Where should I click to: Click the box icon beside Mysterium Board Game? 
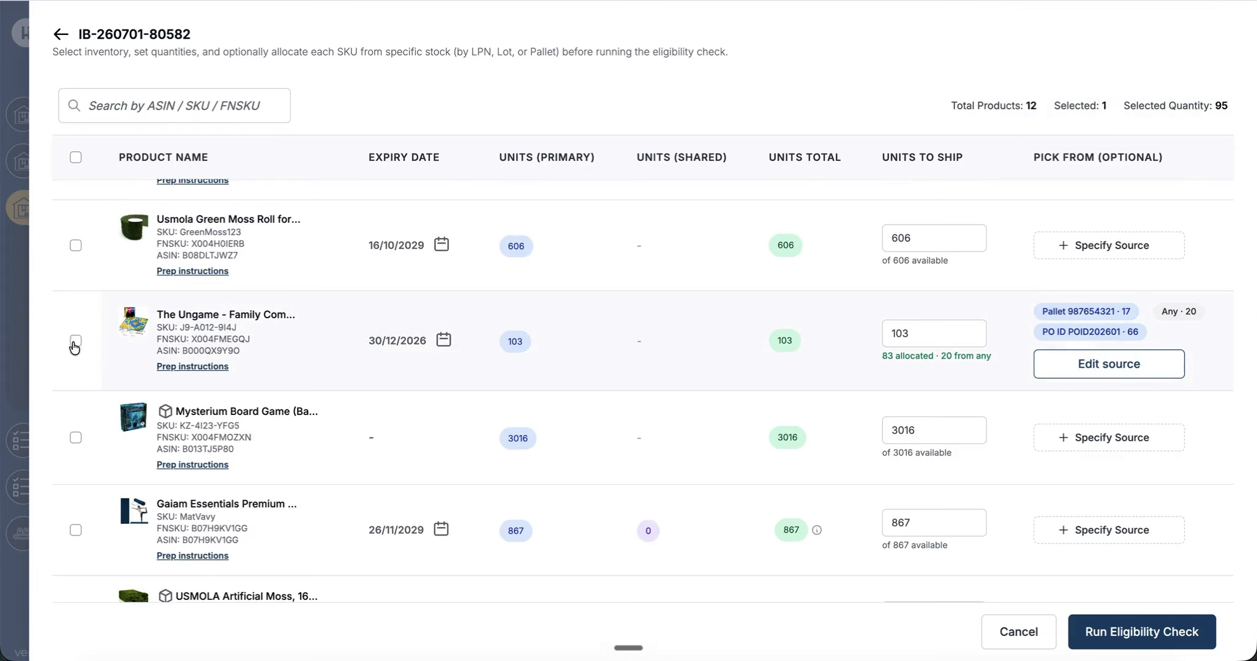click(165, 411)
